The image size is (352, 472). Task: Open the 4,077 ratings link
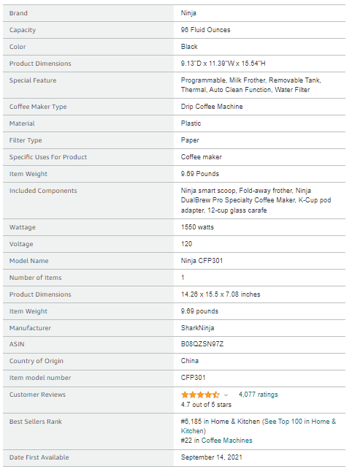click(258, 395)
